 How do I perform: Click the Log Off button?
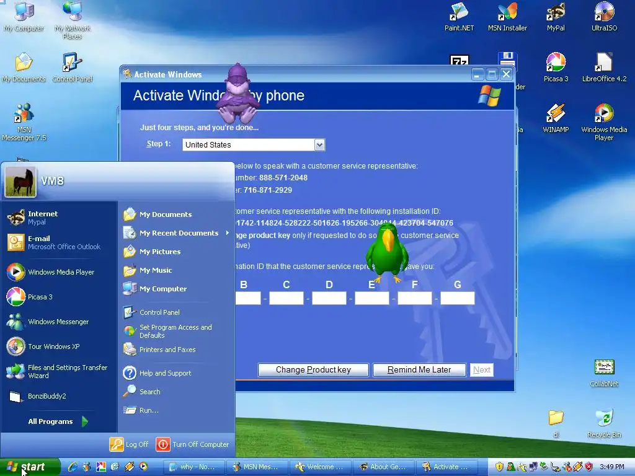click(129, 444)
